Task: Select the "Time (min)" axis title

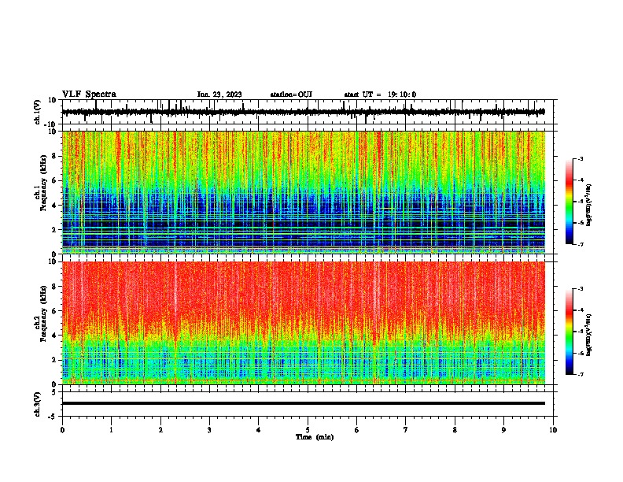Action: (x=315, y=437)
